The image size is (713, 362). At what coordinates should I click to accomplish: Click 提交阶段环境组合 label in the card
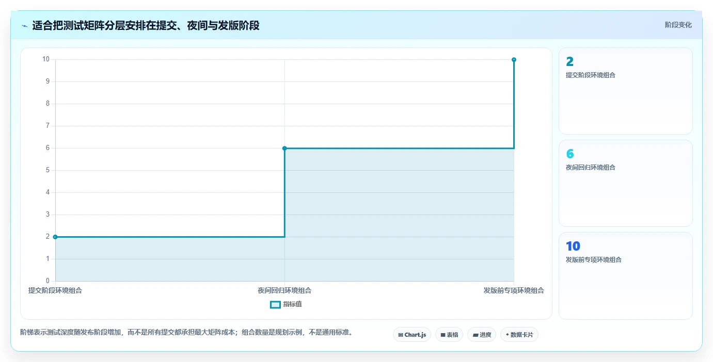(590, 75)
